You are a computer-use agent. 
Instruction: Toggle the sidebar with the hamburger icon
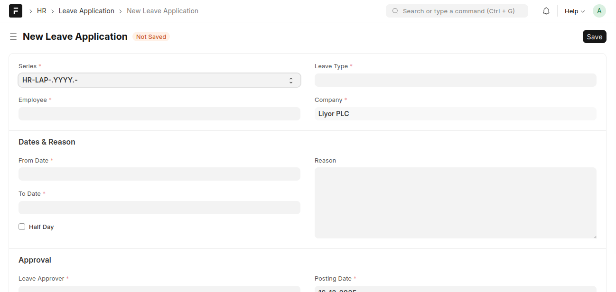[x=13, y=36]
